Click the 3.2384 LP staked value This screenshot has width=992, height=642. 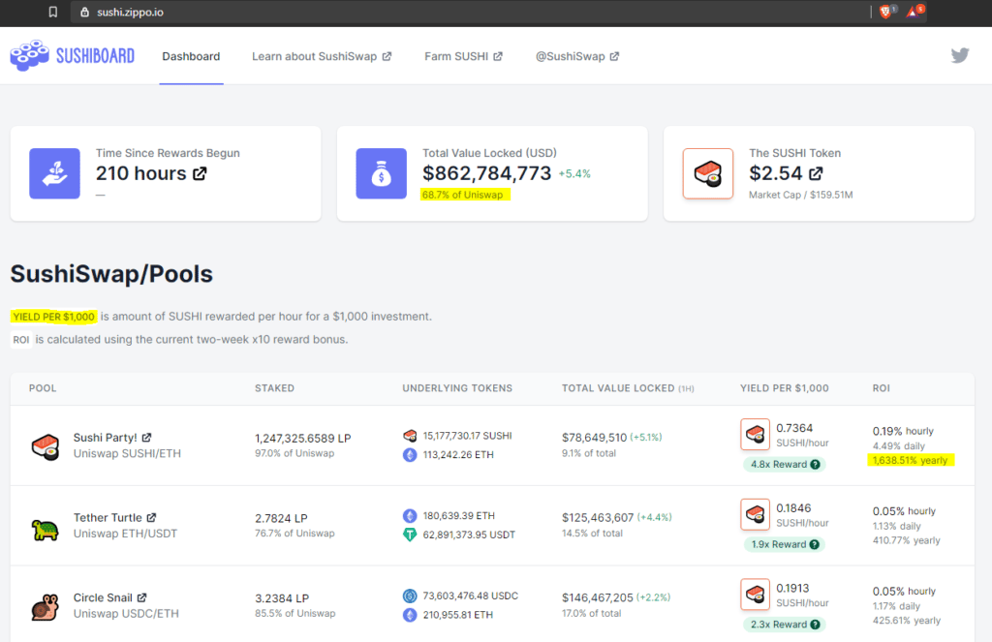click(282, 597)
